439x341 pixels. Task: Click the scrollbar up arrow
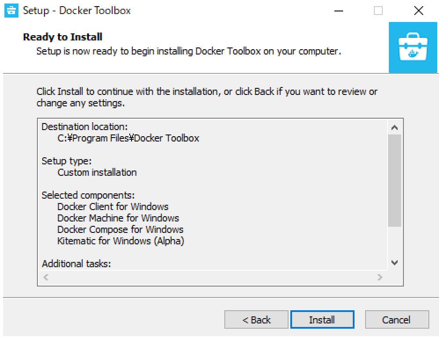395,127
